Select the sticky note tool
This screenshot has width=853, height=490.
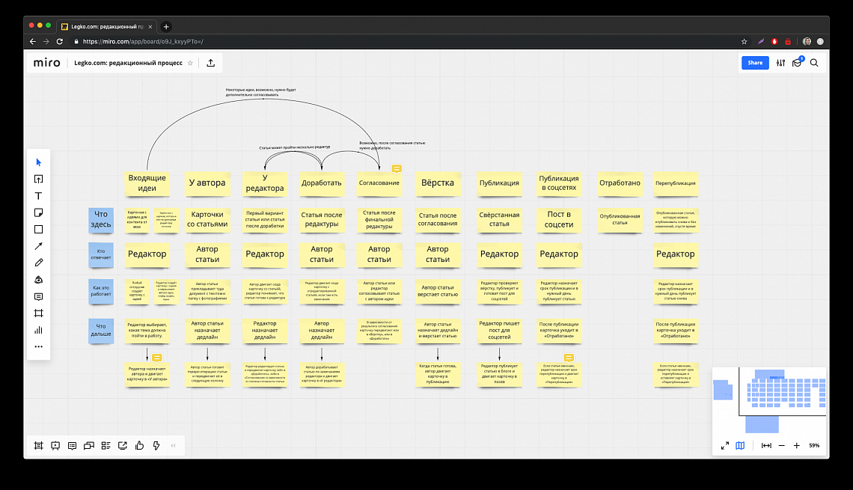39,212
